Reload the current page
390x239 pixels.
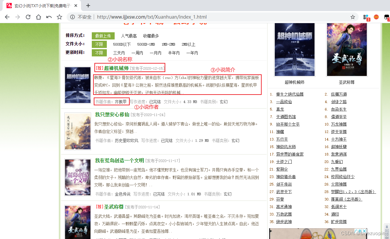click(28, 17)
